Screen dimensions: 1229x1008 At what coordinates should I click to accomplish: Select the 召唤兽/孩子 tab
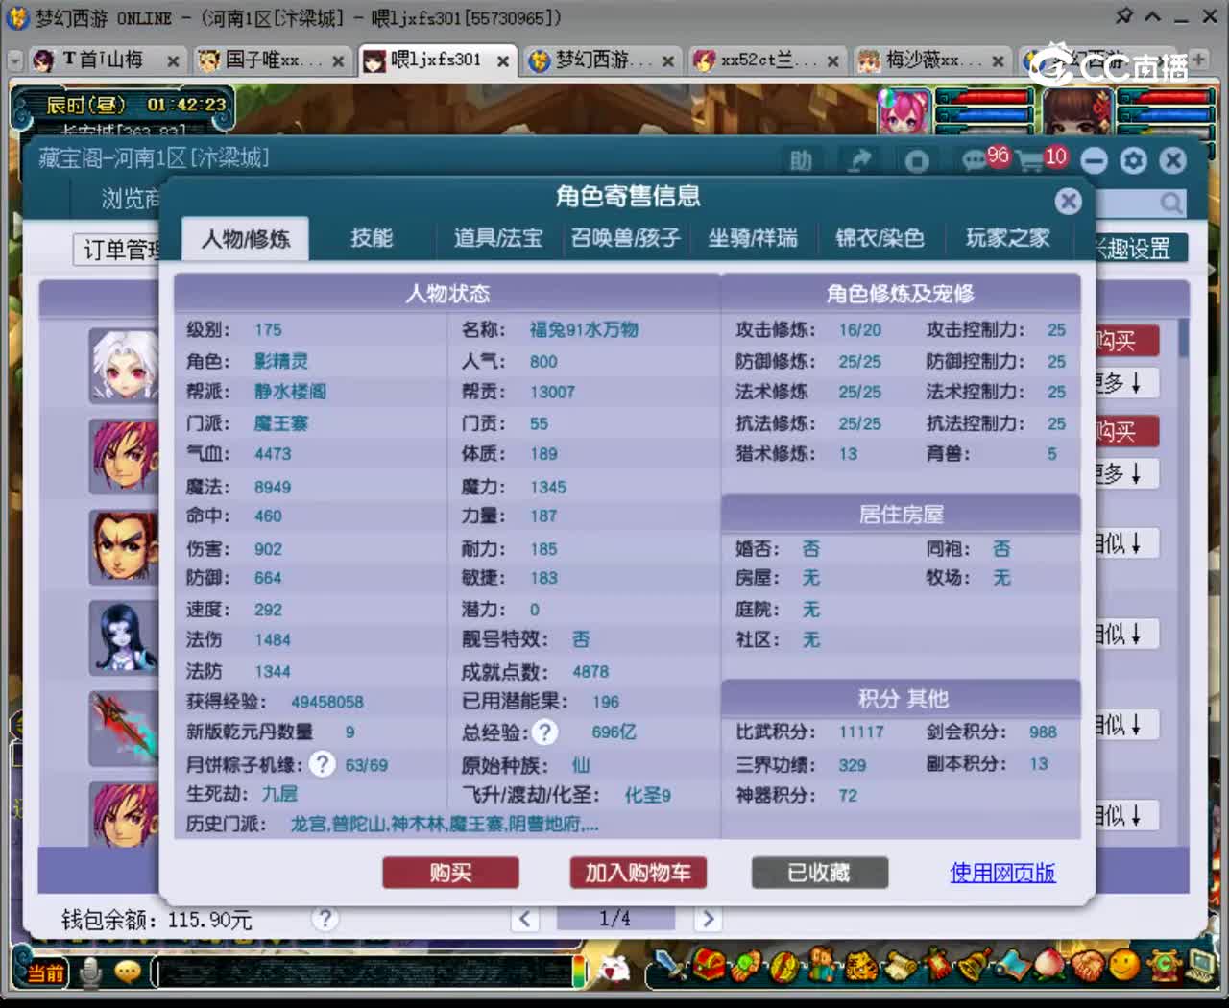[x=625, y=238]
